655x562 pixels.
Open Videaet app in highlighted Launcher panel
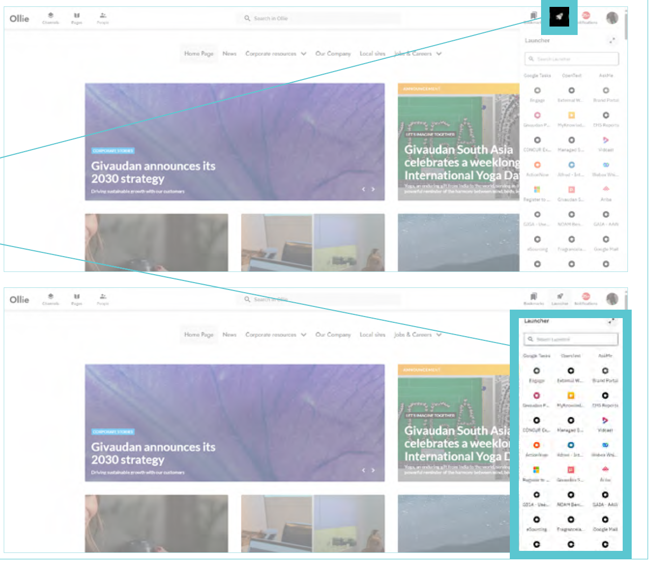[x=605, y=421]
